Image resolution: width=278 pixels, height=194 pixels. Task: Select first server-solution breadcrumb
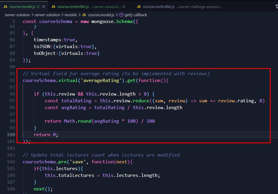click(17, 15)
